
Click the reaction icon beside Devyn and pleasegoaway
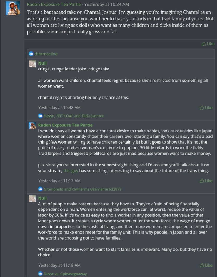point(40,274)
